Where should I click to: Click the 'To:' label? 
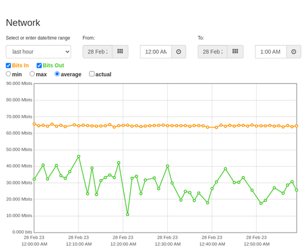click(201, 38)
